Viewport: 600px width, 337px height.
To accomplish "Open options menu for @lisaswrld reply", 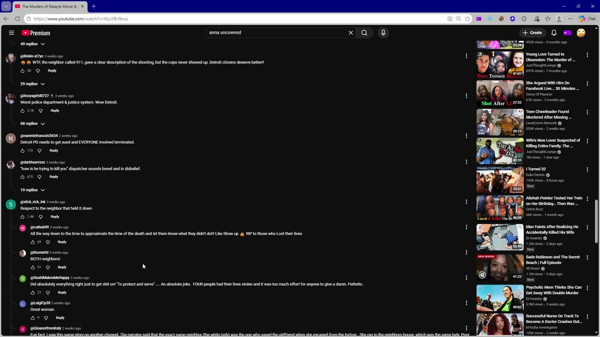I will point(466,252).
